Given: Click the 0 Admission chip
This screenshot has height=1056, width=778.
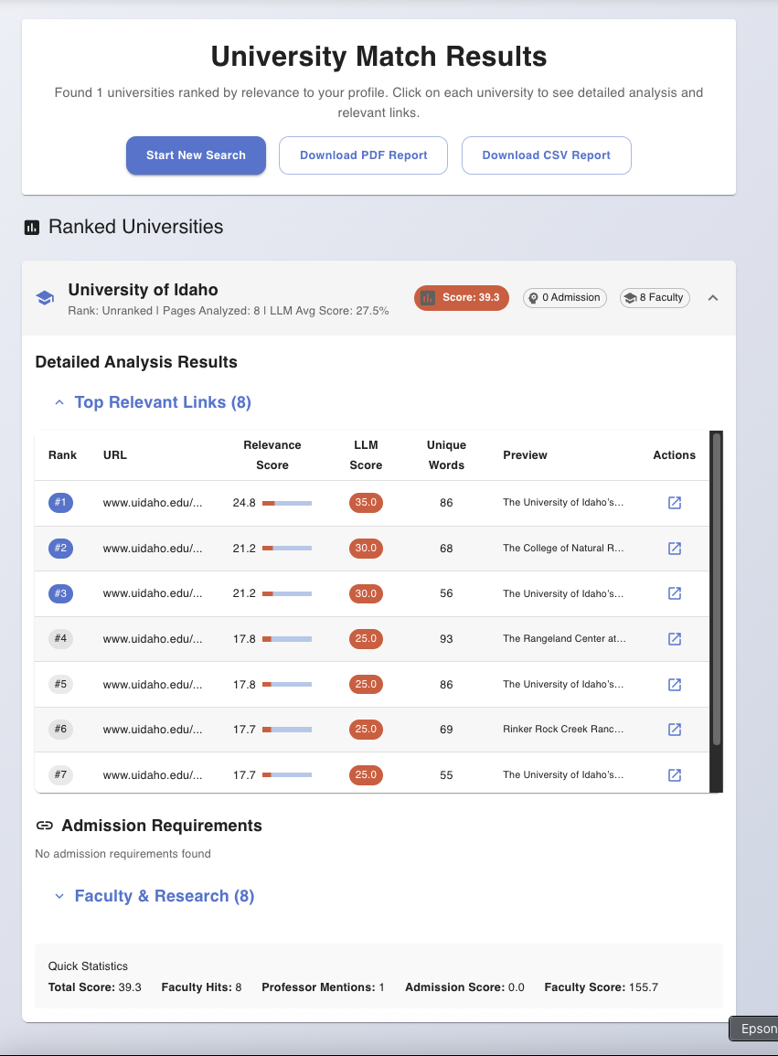Looking at the screenshot, I should [565, 298].
